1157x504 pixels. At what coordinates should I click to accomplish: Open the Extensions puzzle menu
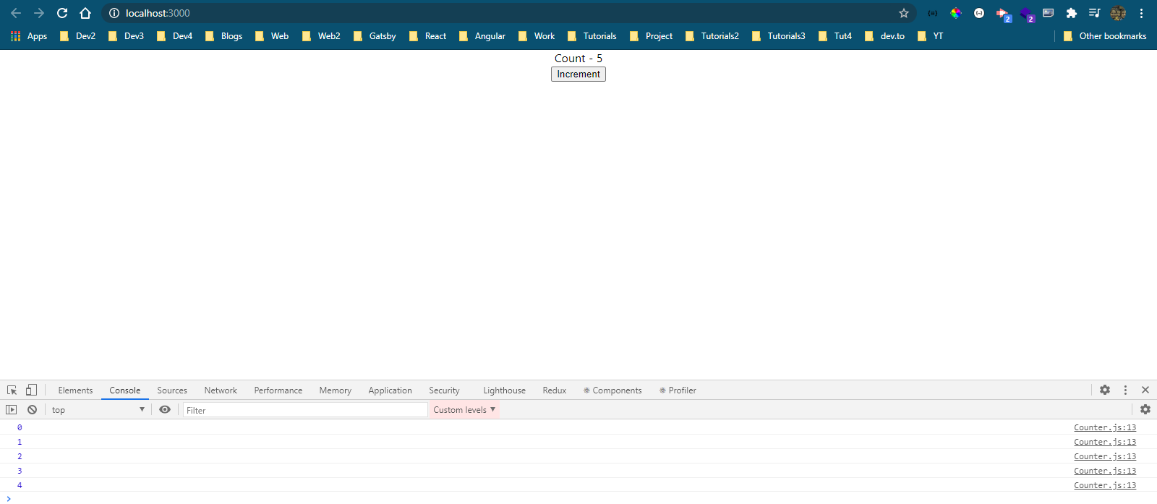1072,13
